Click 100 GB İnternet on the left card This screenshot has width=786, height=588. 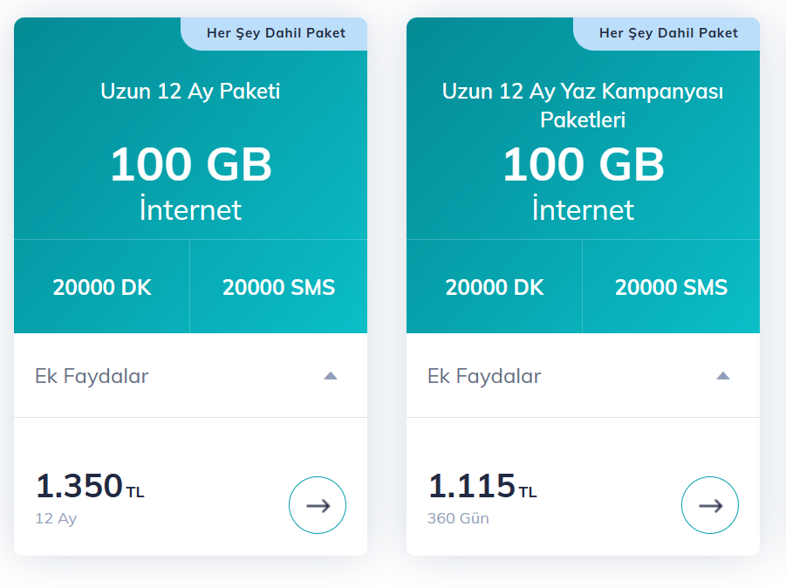pyautogui.click(x=190, y=183)
